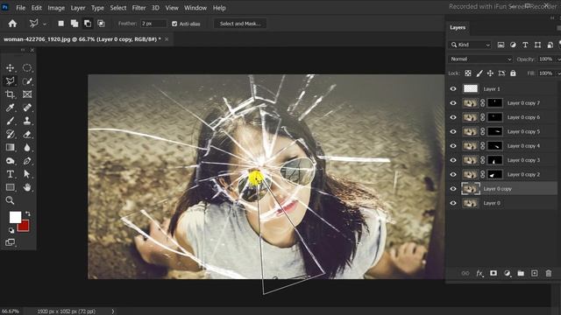
Task: Select the Dodge tool
Action: [x=10, y=161]
